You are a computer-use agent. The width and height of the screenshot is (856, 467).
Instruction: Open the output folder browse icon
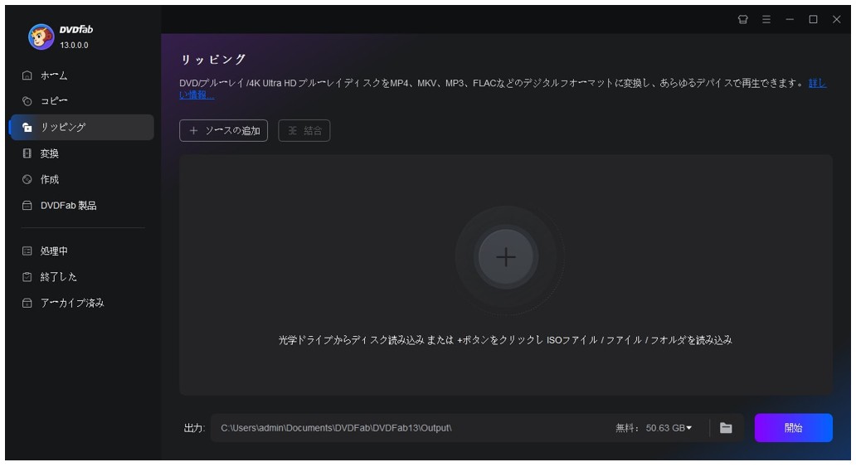click(x=726, y=428)
